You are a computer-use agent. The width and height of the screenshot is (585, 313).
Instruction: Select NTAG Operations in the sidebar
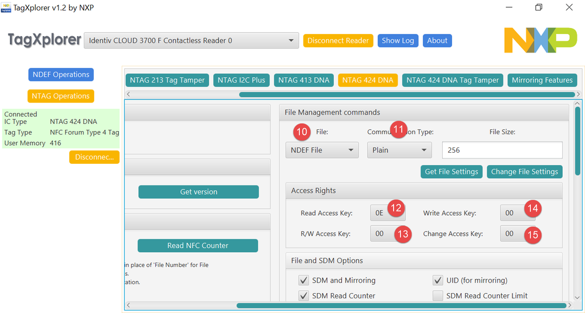61,96
